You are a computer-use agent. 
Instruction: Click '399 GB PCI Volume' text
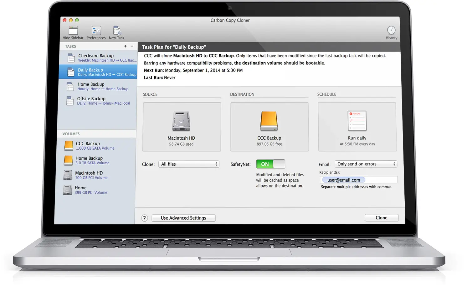[x=91, y=193]
